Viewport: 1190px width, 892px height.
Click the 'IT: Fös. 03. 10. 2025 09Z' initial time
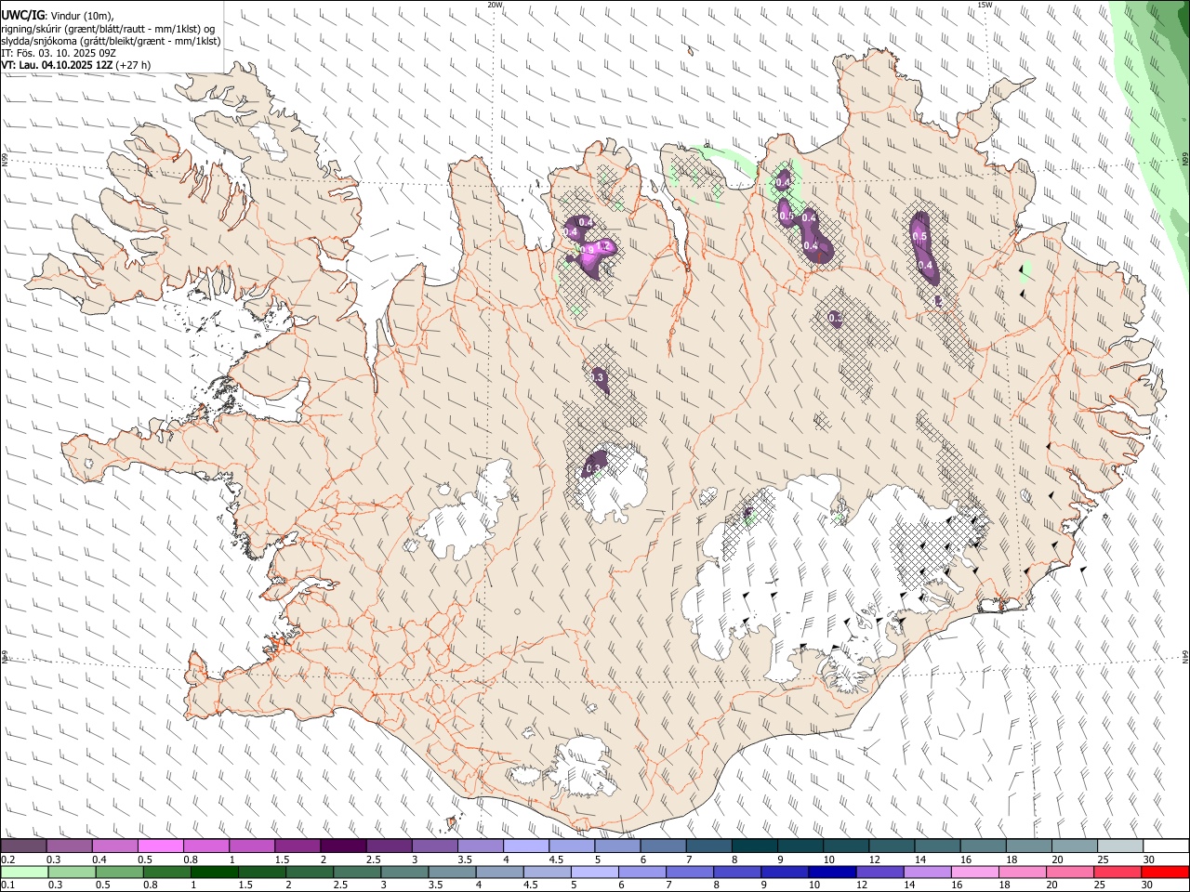[59, 53]
